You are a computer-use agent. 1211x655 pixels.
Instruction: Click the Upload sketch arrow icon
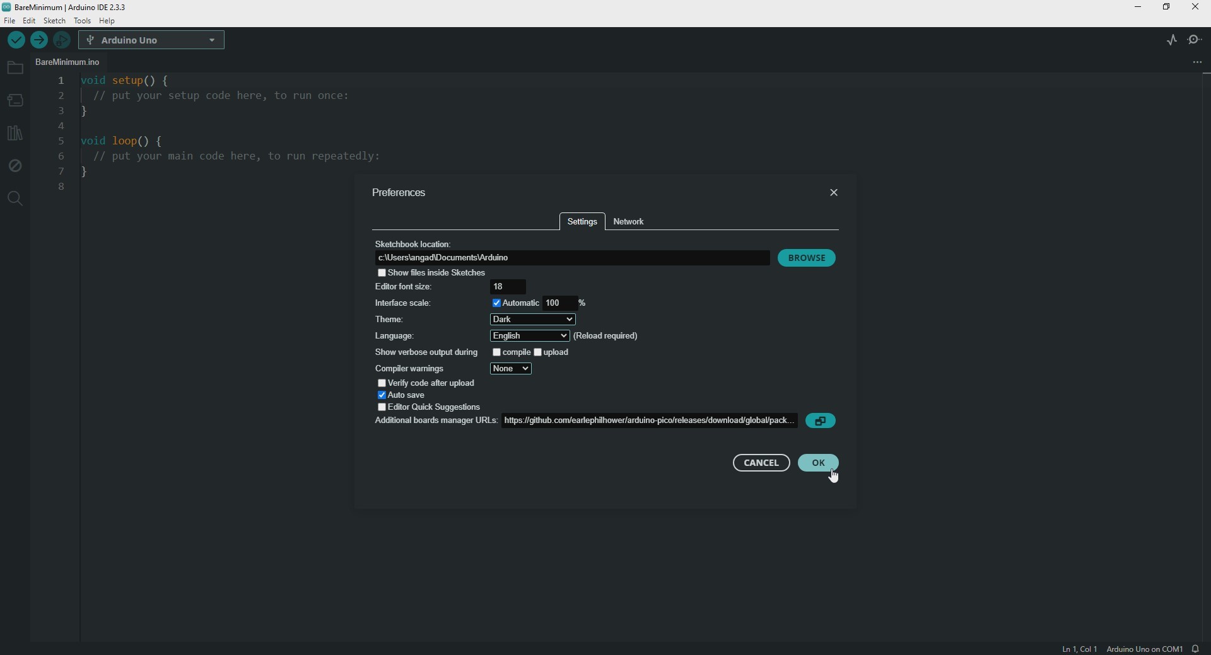(39, 40)
